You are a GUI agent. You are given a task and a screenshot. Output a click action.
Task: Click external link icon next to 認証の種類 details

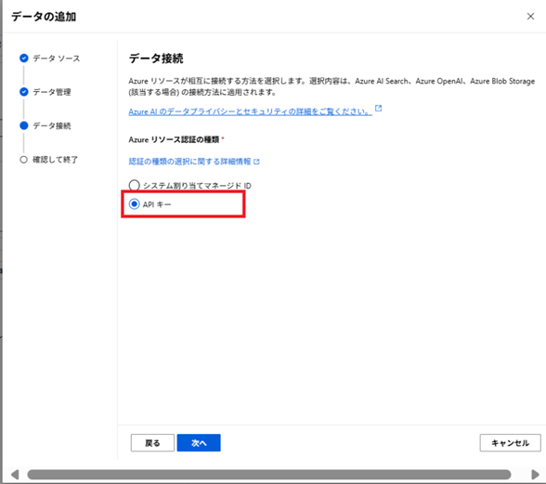point(256,162)
